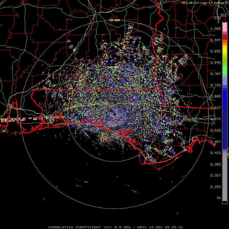Click the 0.680 scale value
Screen dimensions: 229x229
tap(216, 96)
